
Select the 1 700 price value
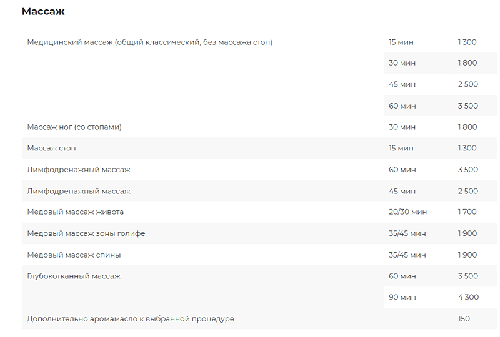[x=467, y=212]
